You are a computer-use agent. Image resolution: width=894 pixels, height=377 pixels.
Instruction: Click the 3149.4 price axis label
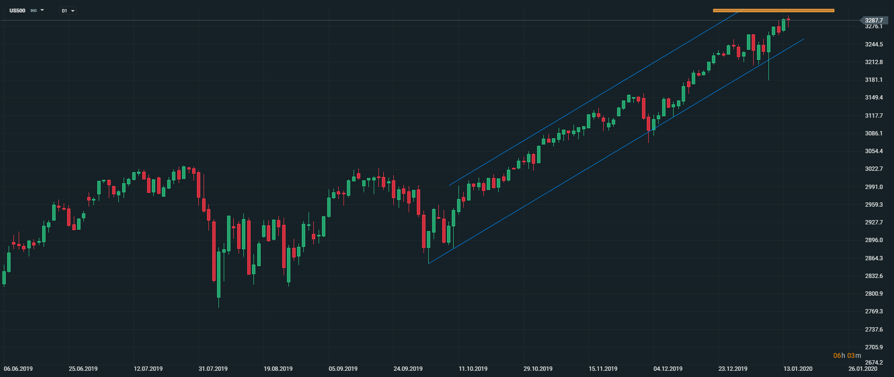pyautogui.click(x=874, y=98)
